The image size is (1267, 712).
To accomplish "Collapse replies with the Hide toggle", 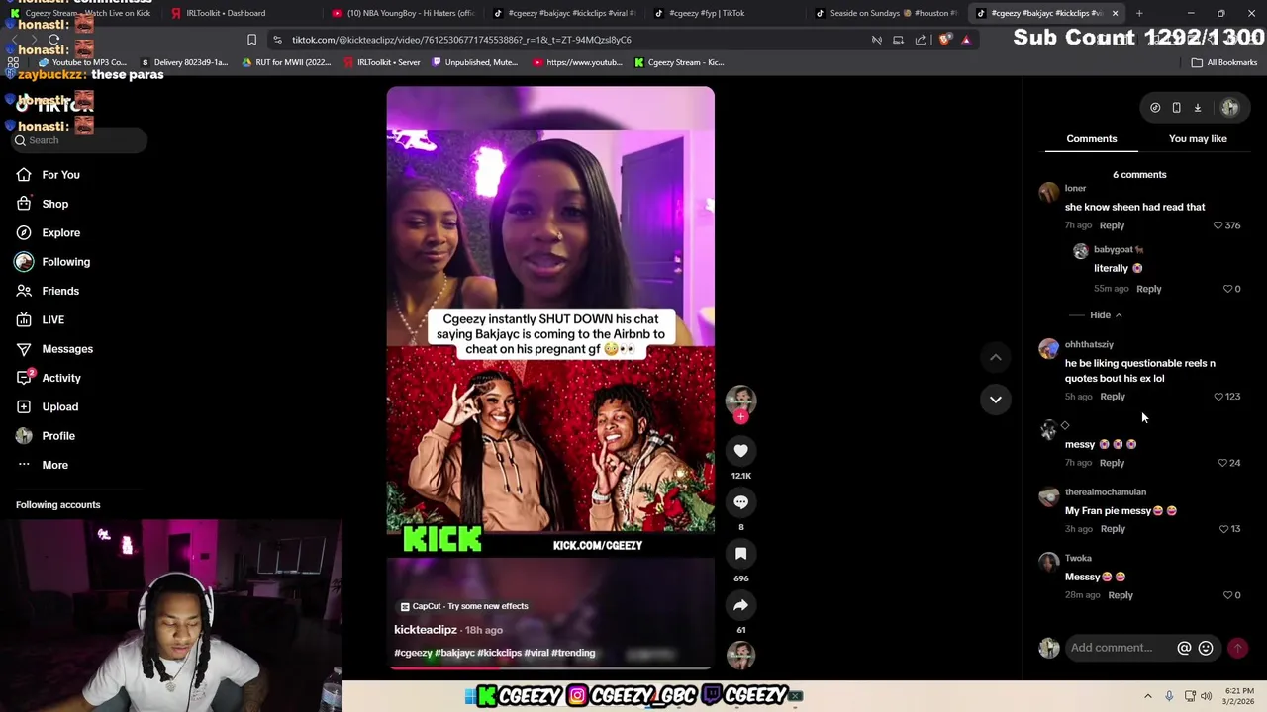I will point(1106,315).
